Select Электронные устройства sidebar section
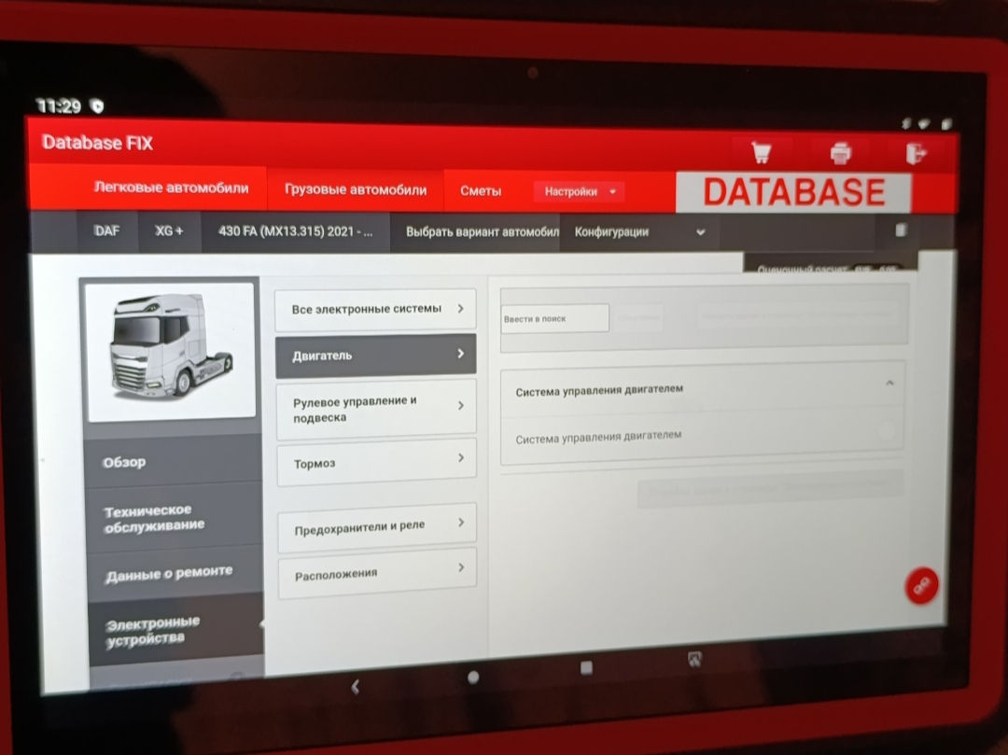Screen dimensions: 1008x755 (x=175, y=630)
